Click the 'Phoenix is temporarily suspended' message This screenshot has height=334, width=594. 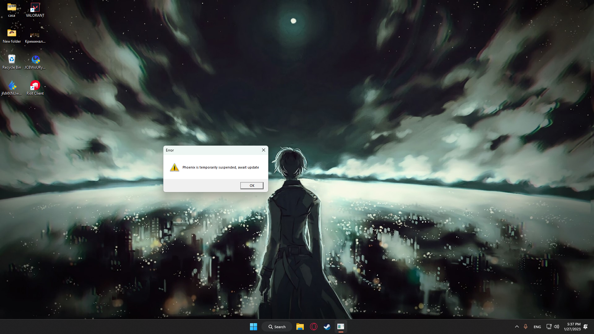pyautogui.click(x=221, y=167)
